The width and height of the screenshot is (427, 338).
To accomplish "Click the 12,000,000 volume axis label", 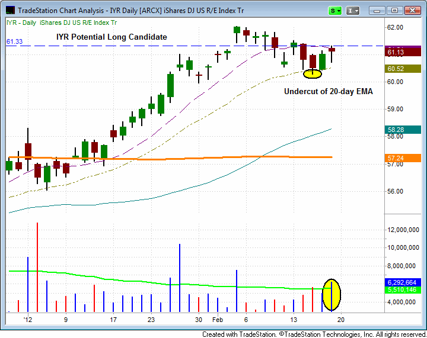I will (403, 230).
